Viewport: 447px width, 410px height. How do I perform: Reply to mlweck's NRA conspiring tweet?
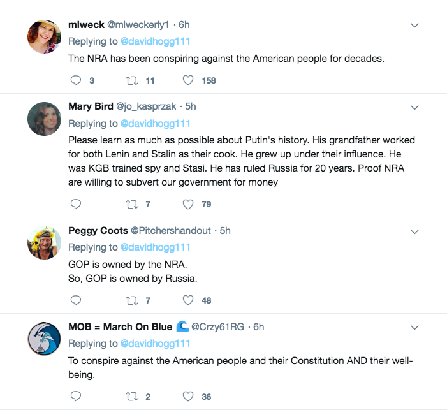[75, 80]
